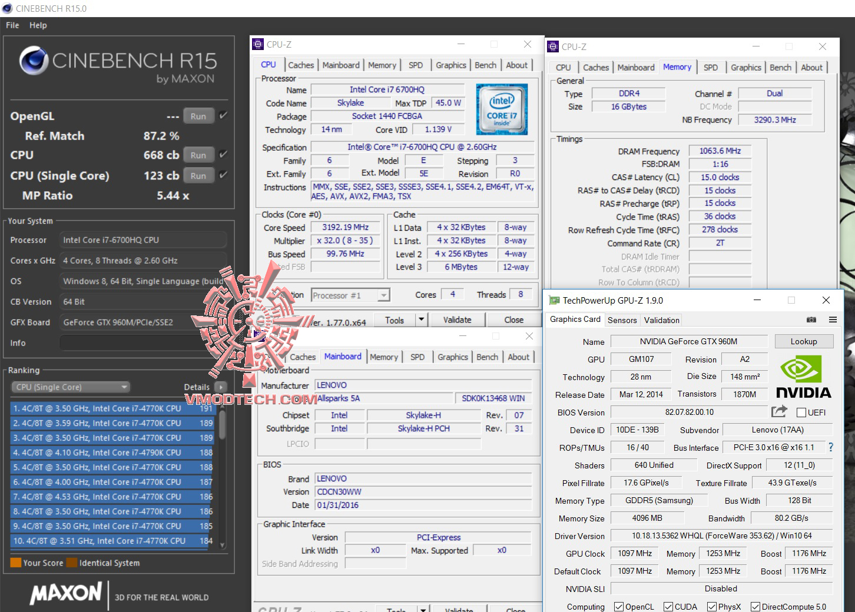The height and width of the screenshot is (612, 855).
Task: Click the NVIDIA logo in GPU-Z
Action: pyautogui.click(x=803, y=377)
